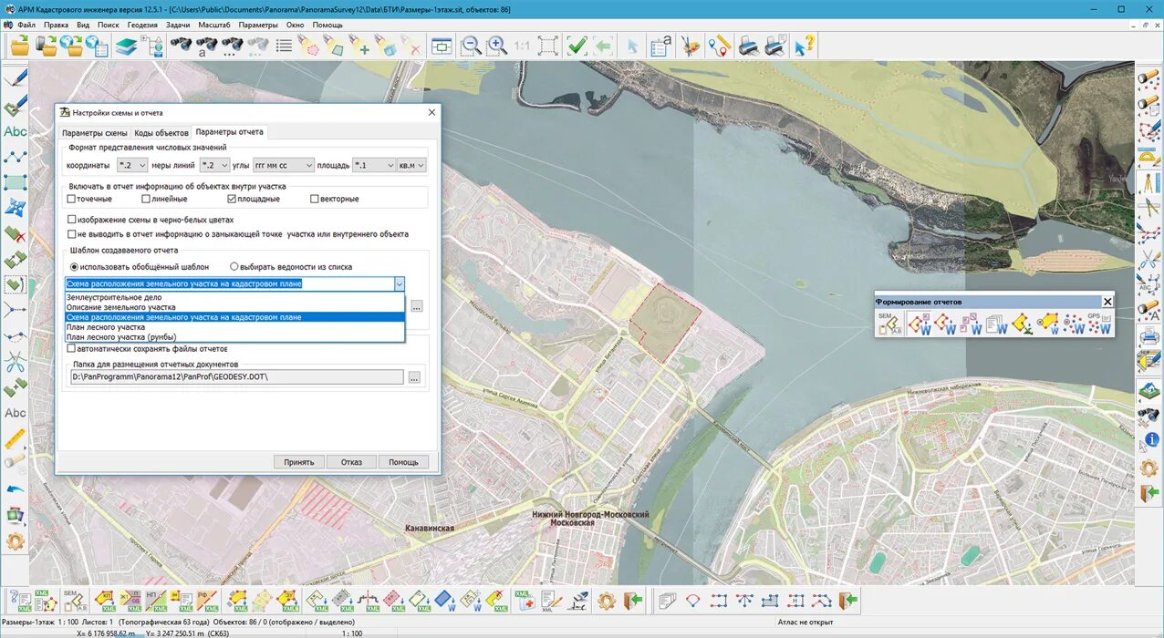
Task: Click browse button next to reports folder path
Action: [x=415, y=376]
